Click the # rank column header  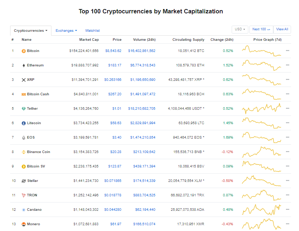click(x=13, y=40)
